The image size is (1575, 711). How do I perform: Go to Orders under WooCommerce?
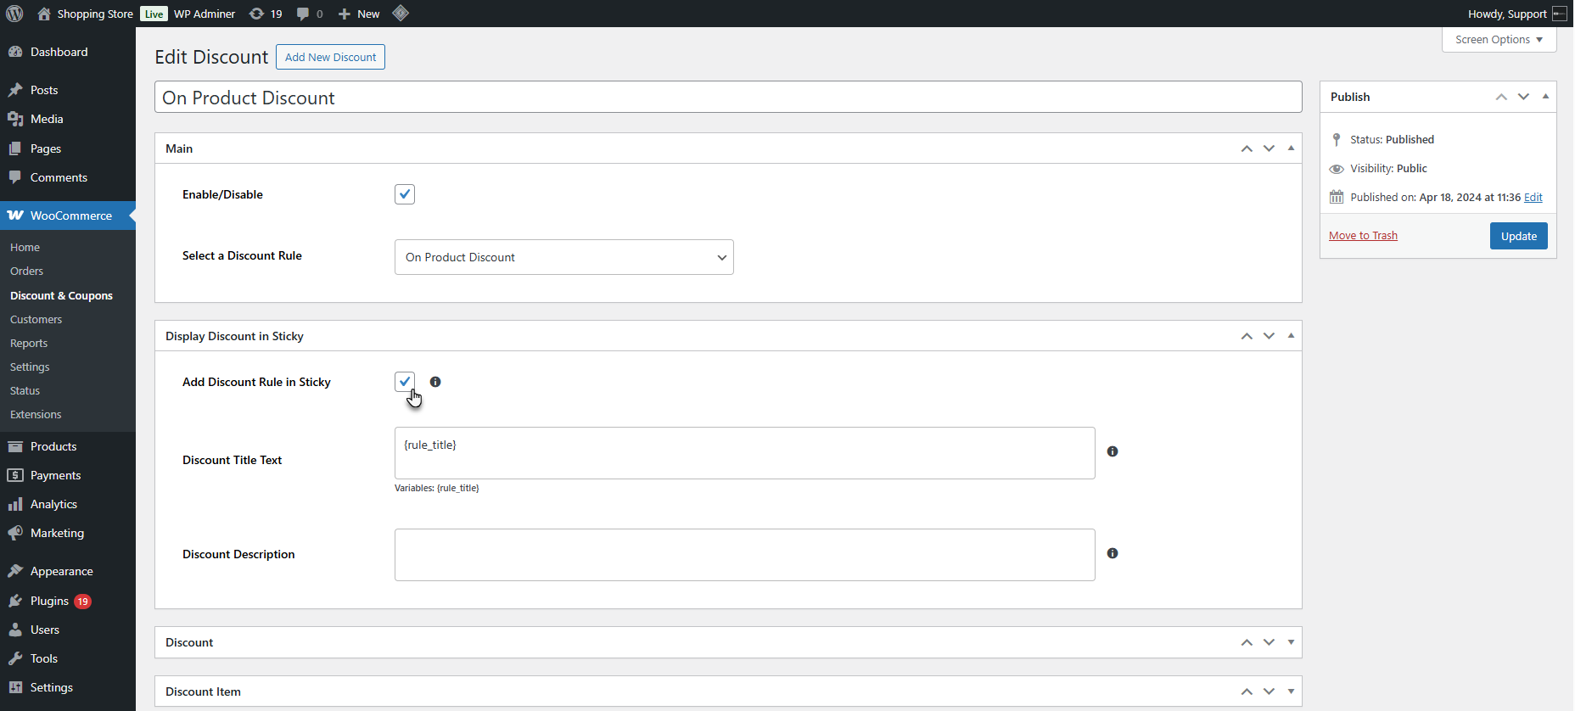tap(26, 272)
